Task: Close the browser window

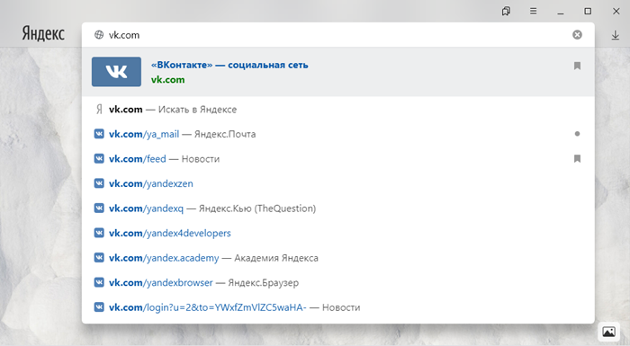Action: coord(616,12)
